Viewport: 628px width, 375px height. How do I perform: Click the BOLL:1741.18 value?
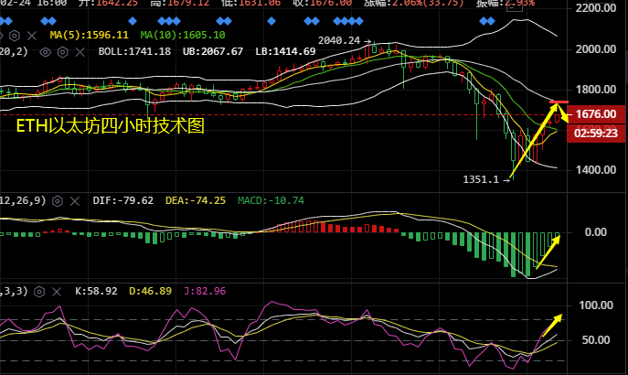tap(134, 52)
